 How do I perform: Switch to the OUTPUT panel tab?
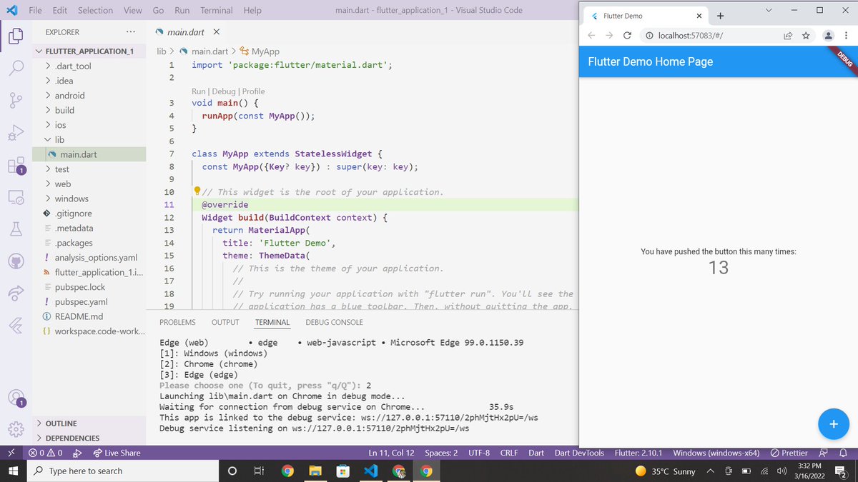click(x=225, y=322)
